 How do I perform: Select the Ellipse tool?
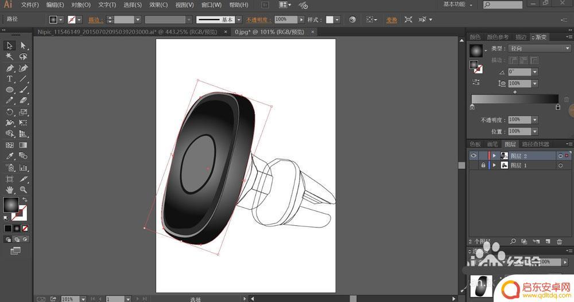coord(10,89)
